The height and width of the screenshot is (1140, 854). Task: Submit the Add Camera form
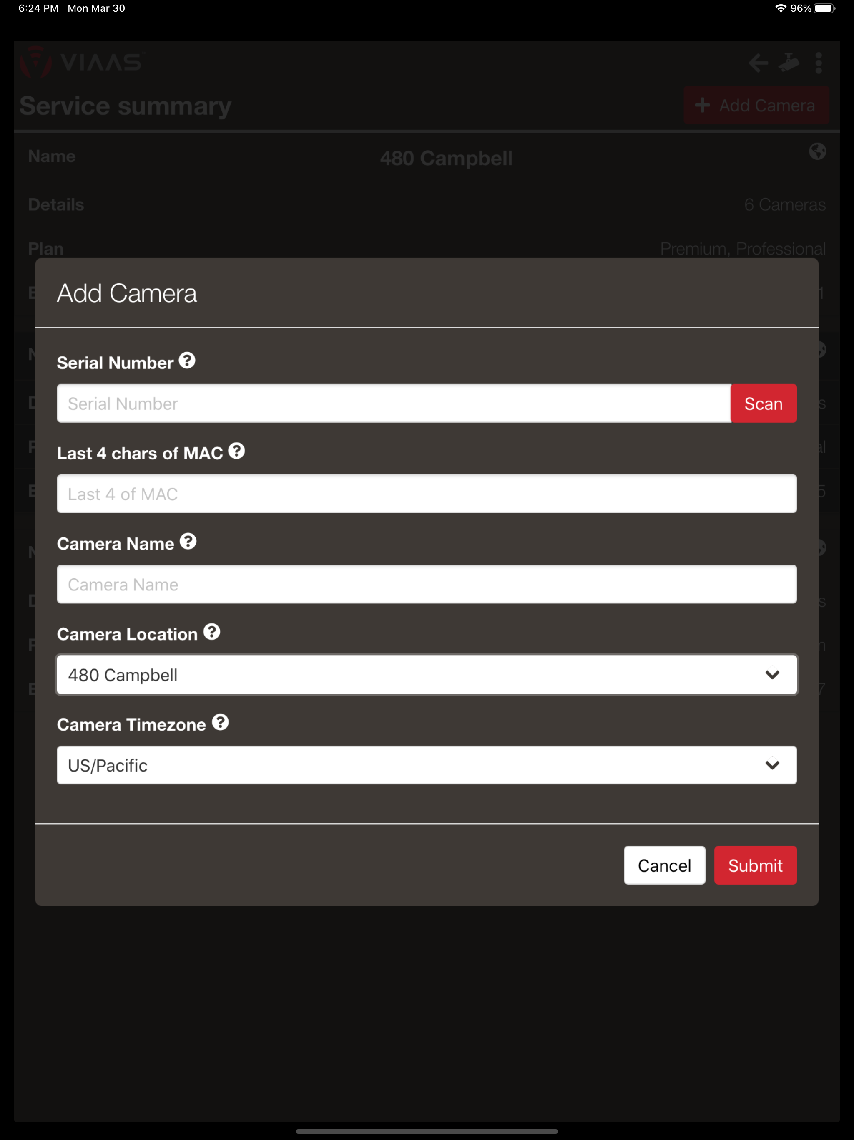(755, 865)
